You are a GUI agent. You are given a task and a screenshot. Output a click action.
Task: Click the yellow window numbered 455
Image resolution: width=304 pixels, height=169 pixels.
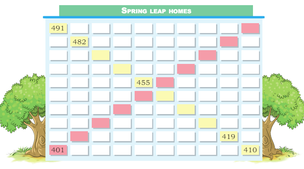point(143,82)
